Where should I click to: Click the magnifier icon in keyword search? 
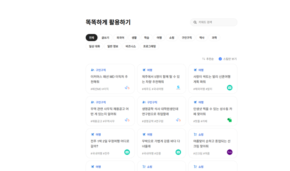pos(195,22)
